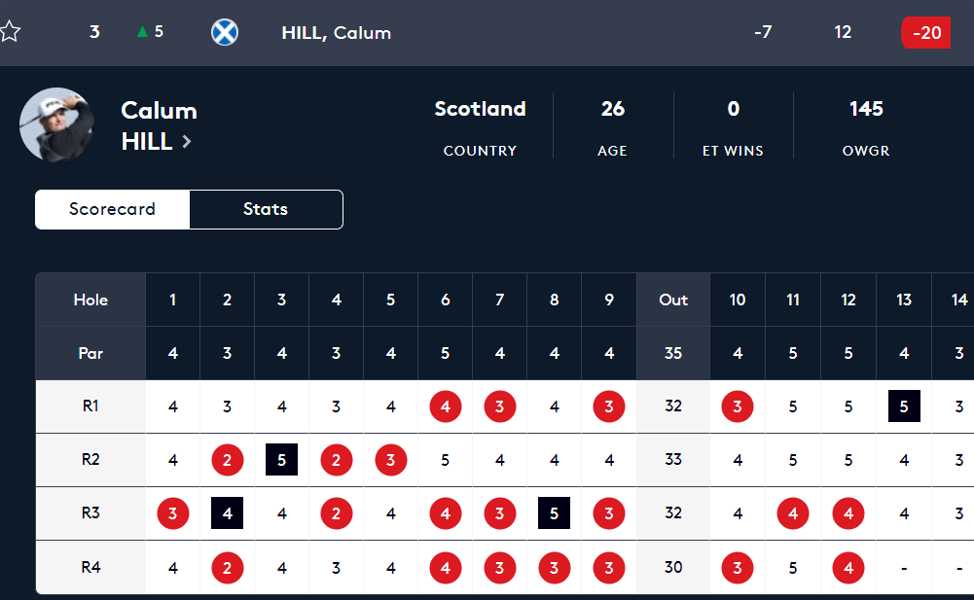Click R3 hole 1 birdie circle
This screenshot has width=974, height=600.
tap(172, 513)
